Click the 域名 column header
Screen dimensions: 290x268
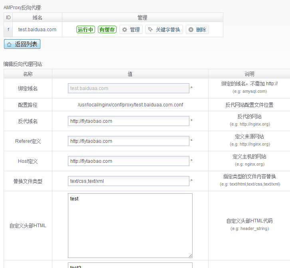coord(37,18)
